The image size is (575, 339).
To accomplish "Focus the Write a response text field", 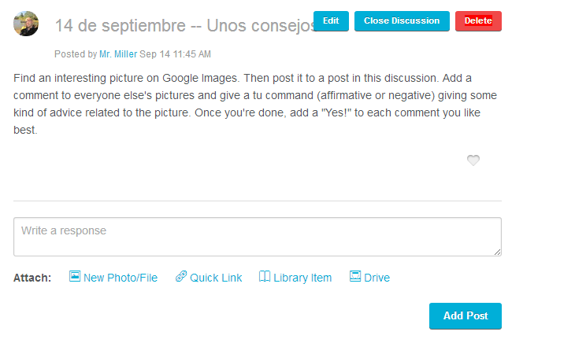I will pos(258,237).
